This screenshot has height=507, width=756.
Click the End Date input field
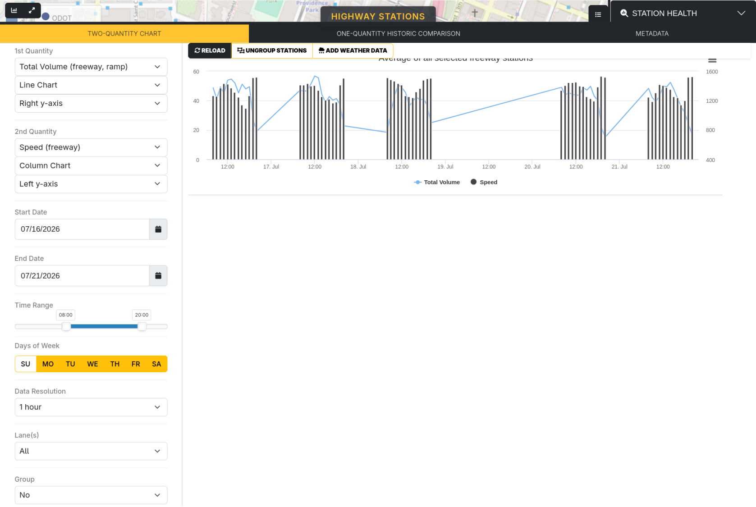(82, 276)
